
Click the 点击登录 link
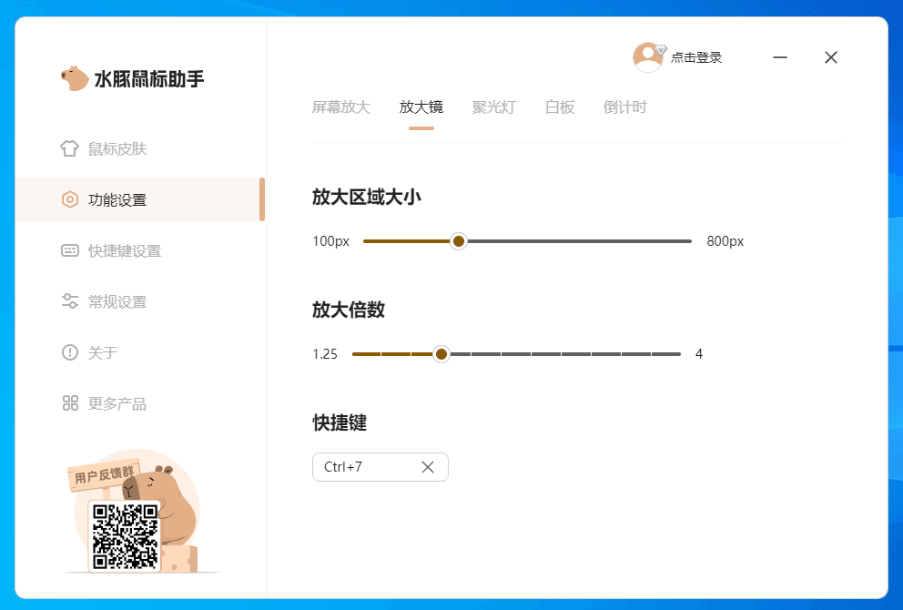(x=696, y=57)
